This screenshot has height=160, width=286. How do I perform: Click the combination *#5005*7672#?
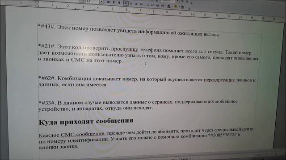point(223,135)
